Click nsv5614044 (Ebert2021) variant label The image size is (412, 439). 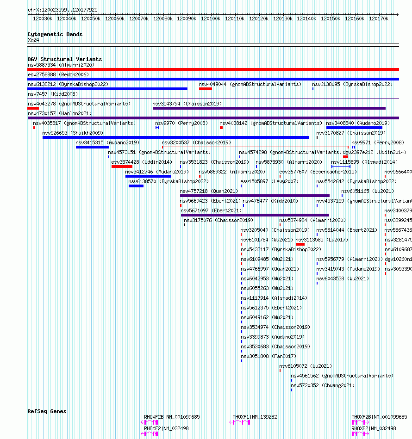pos(347,230)
